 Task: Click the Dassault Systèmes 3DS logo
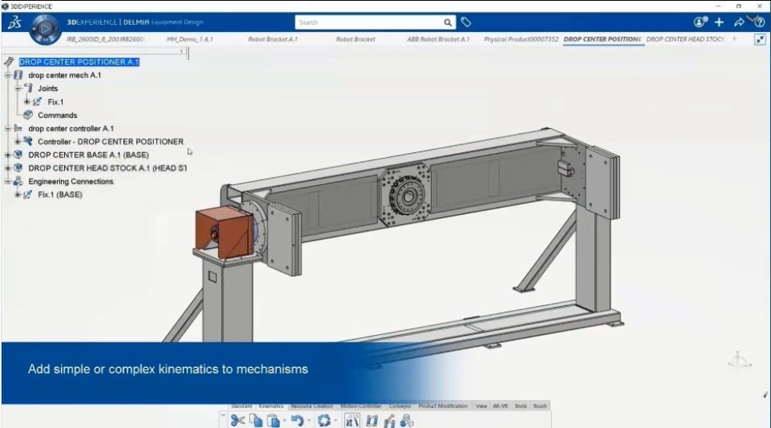tap(14, 22)
